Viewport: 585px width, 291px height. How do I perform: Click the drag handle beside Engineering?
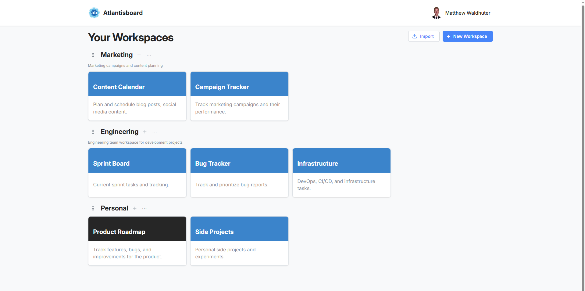click(x=93, y=132)
